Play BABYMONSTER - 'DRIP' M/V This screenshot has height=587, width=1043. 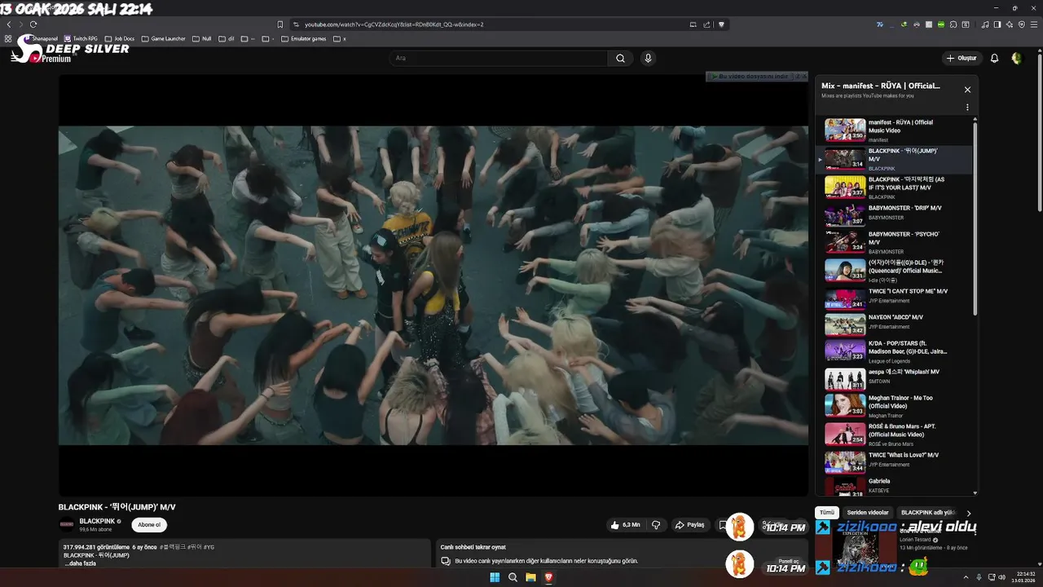coord(895,214)
